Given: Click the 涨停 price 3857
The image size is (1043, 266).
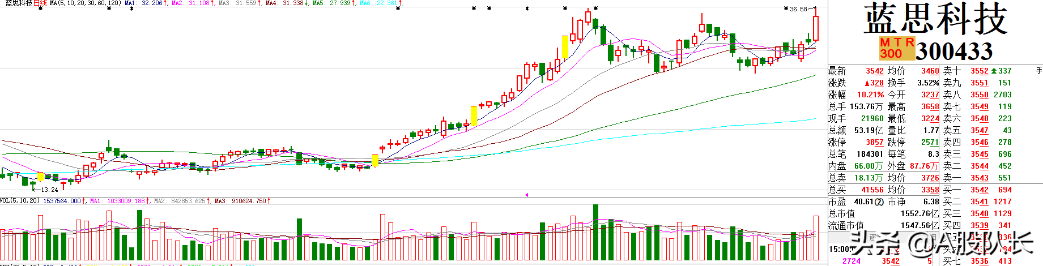Looking at the screenshot, I should click(874, 142).
